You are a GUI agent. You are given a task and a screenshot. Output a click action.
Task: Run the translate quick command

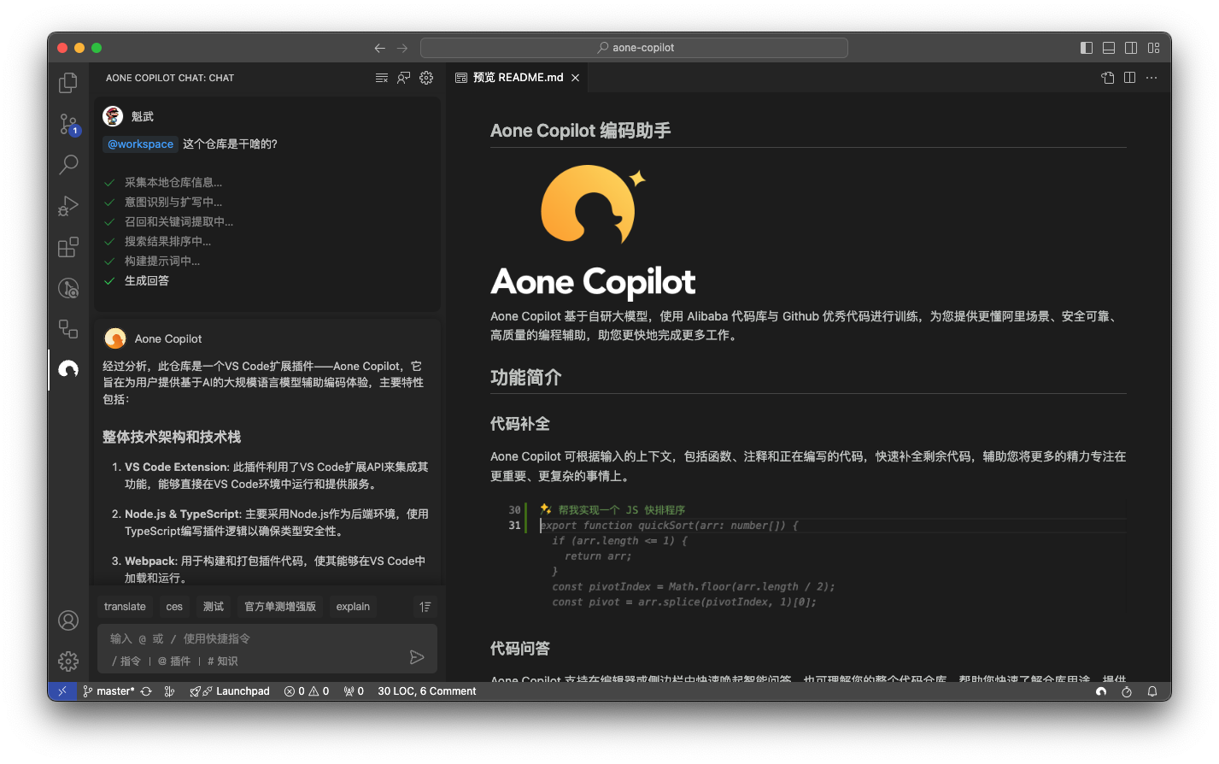[125, 607]
